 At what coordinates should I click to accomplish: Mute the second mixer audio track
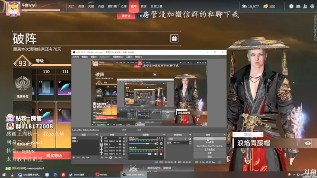pyautogui.click(x=156, y=154)
